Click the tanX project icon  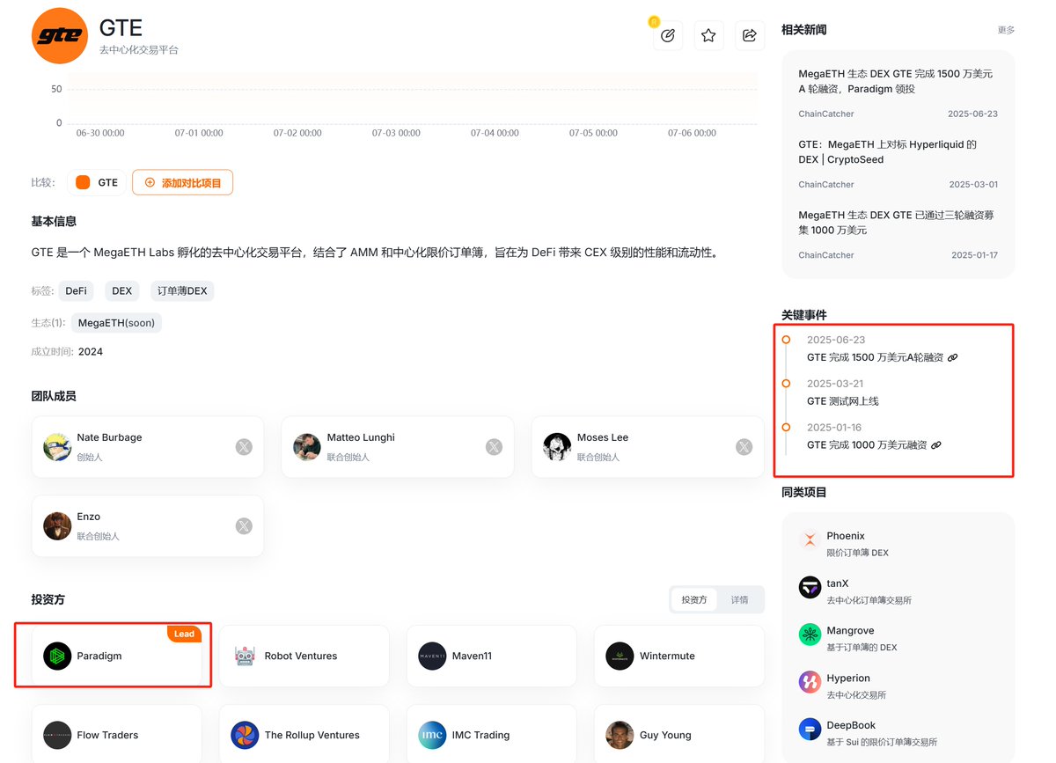[810, 588]
